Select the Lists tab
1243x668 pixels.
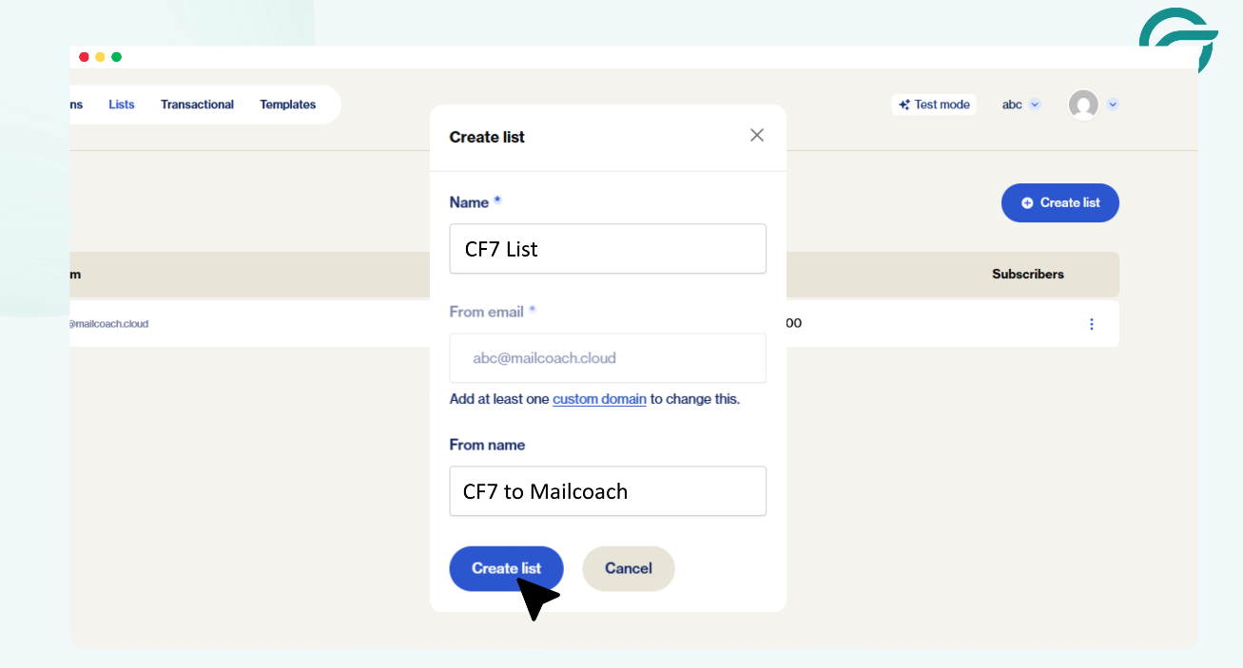pyautogui.click(x=121, y=104)
